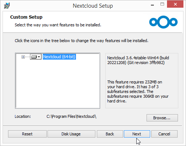Click the hard drive install-state icon
This screenshot has width=186, height=146.
point(34,57)
